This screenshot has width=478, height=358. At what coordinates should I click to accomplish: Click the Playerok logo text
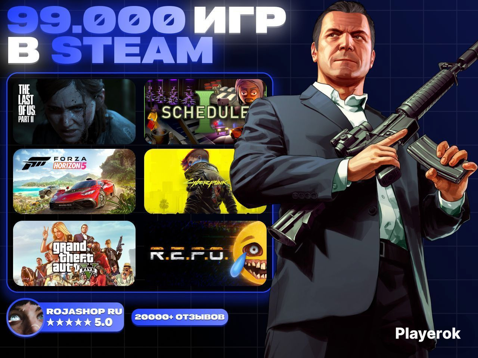pyautogui.click(x=428, y=333)
